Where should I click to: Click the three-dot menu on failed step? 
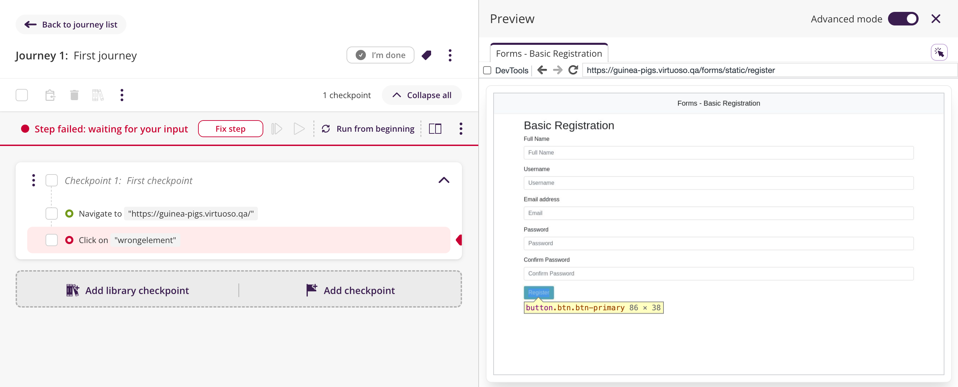[x=462, y=129]
